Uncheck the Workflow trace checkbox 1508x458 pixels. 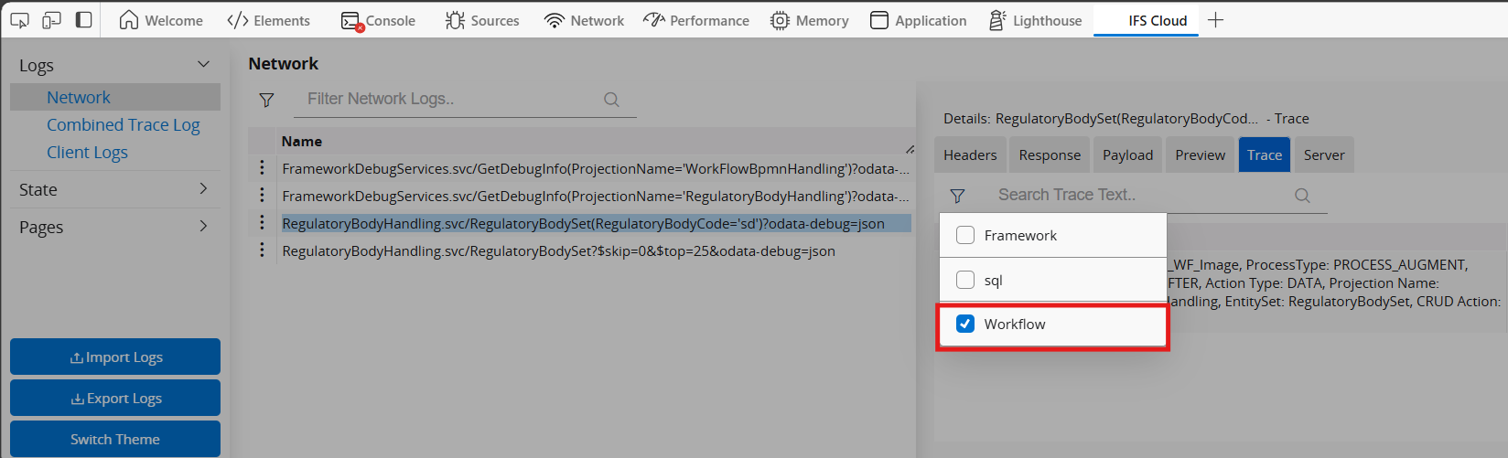[x=965, y=324]
